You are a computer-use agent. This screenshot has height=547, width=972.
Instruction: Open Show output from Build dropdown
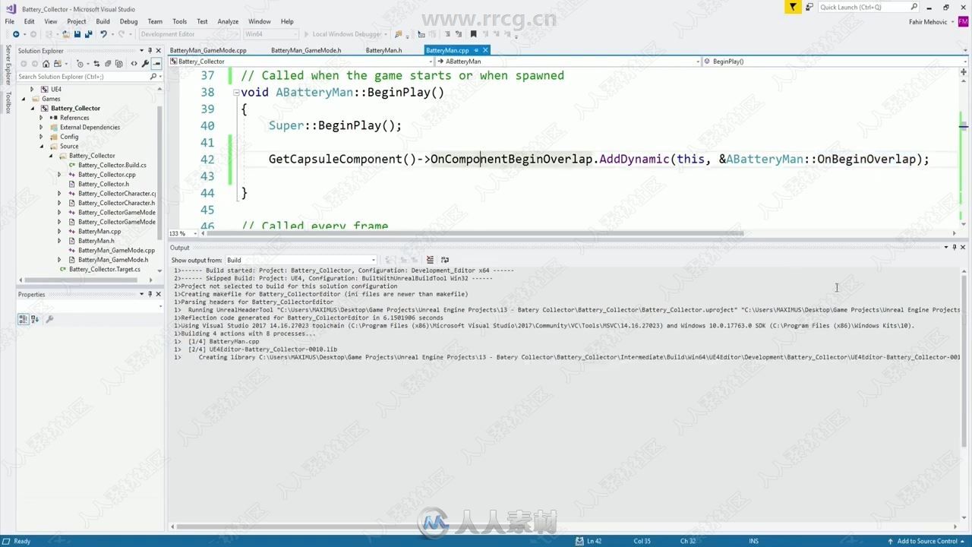tap(301, 260)
